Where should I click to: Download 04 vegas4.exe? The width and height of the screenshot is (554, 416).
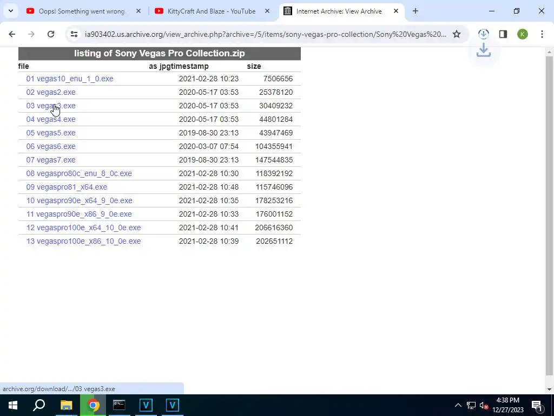50,119
